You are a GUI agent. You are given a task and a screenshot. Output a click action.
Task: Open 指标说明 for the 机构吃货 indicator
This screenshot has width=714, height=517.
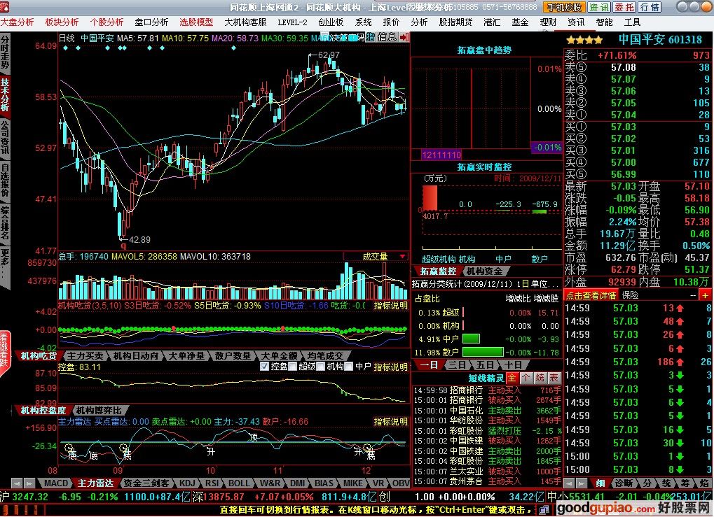click(x=391, y=306)
